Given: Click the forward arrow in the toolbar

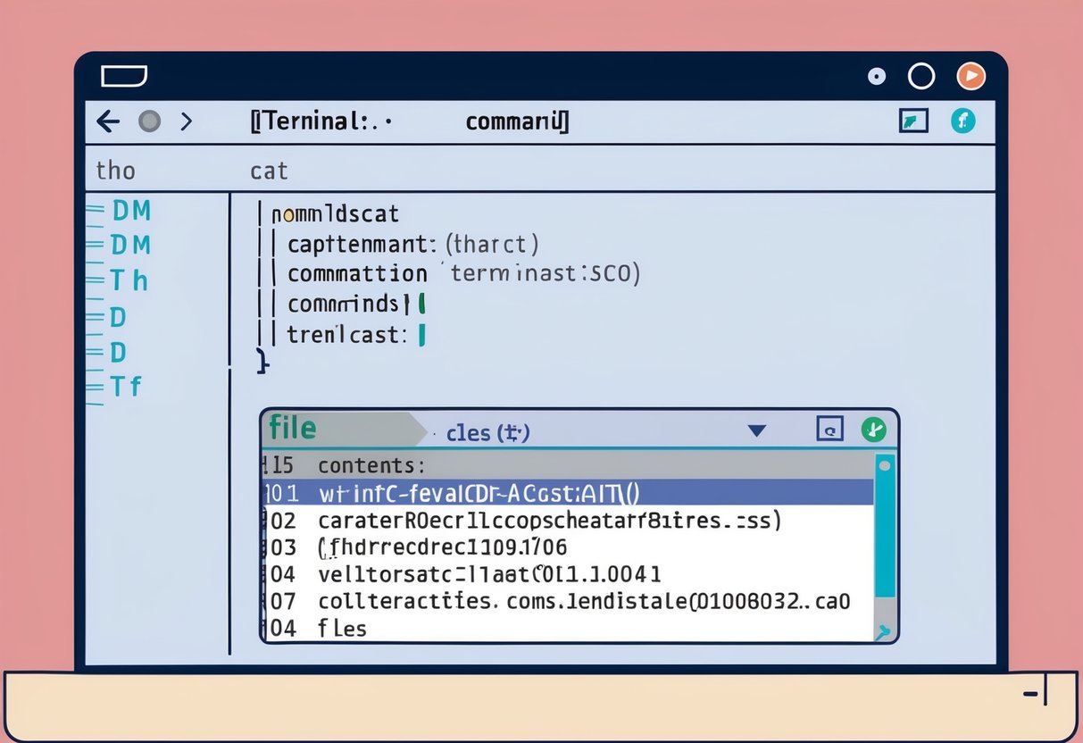Looking at the screenshot, I should point(187,121).
